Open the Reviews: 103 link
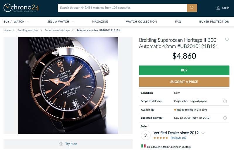234x152 pixels. (x=178, y=138)
